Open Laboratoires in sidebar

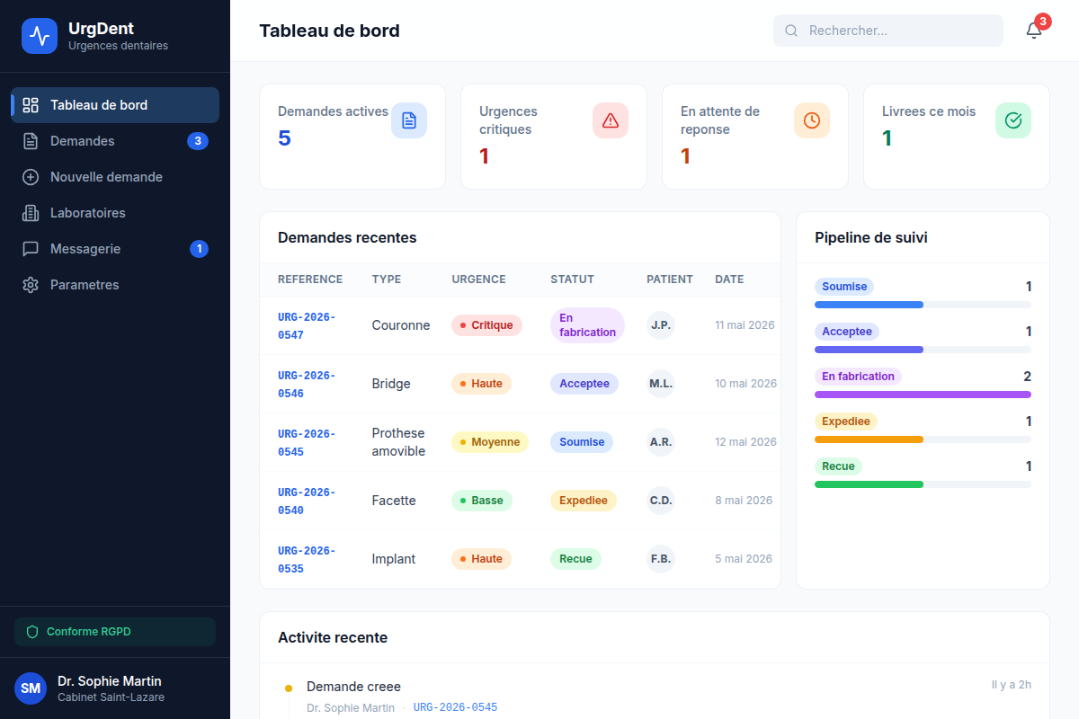pos(115,213)
